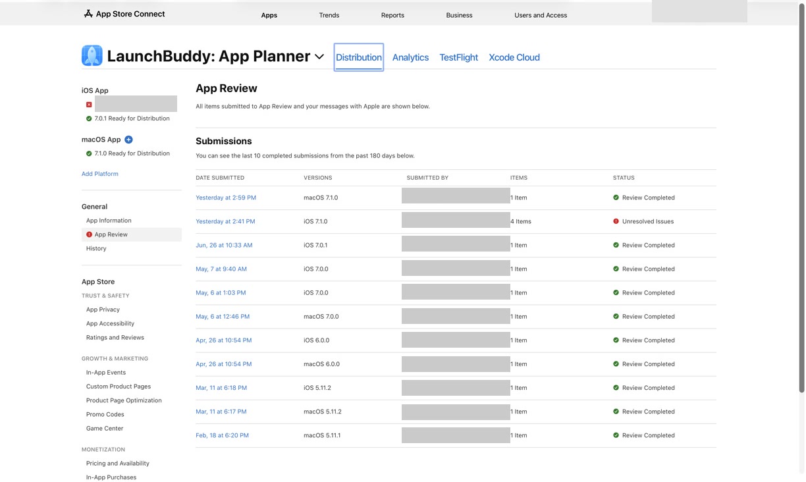Viewport: 806px width, 482px height.
Task: Open submission from Yesterday at 2:41 PM
Action: coord(225,221)
